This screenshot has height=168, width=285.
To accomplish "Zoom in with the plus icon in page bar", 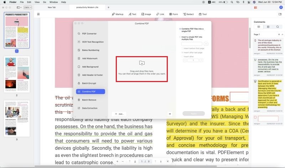I will tap(118, 161).
